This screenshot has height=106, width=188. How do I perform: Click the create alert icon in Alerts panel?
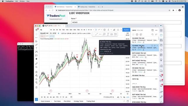(152, 30)
